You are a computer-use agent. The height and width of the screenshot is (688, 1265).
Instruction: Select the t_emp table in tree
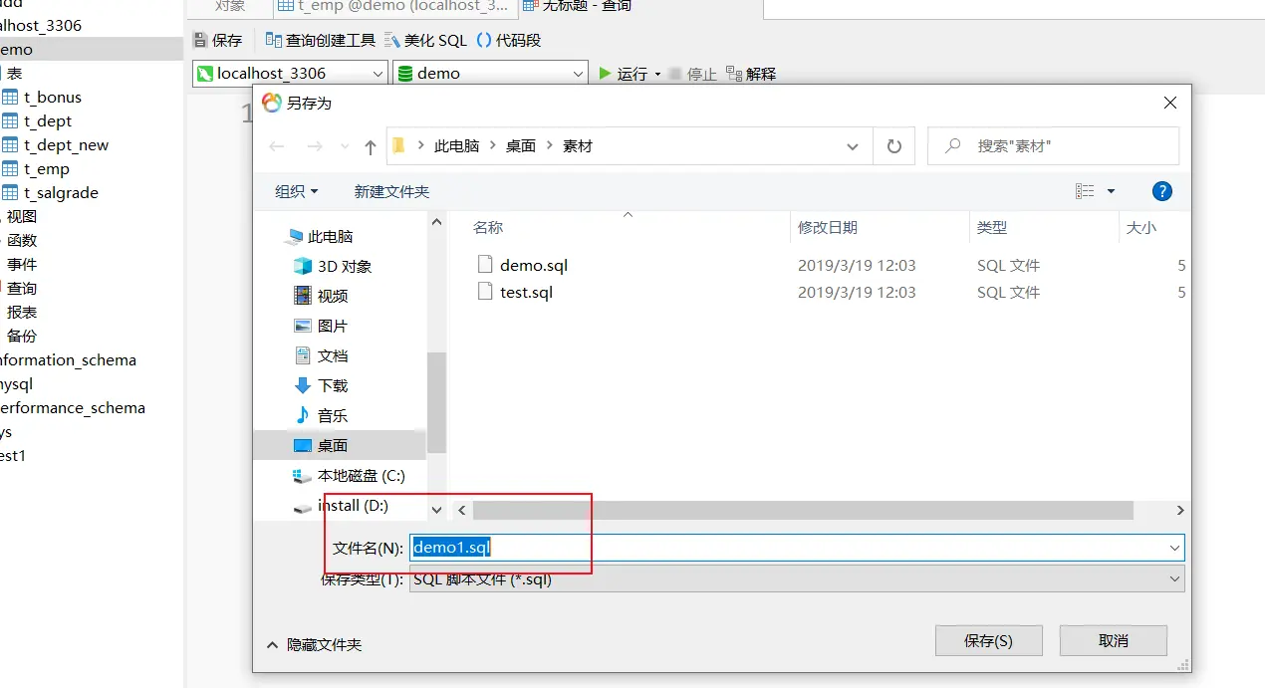[x=47, y=168]
